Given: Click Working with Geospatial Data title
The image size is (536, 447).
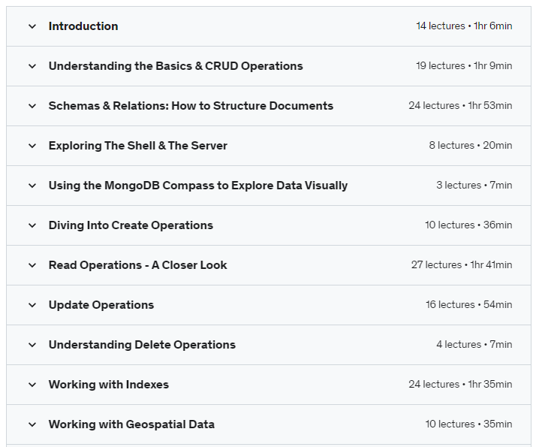Looking at the screenshot, I should (x=131, y=424).
